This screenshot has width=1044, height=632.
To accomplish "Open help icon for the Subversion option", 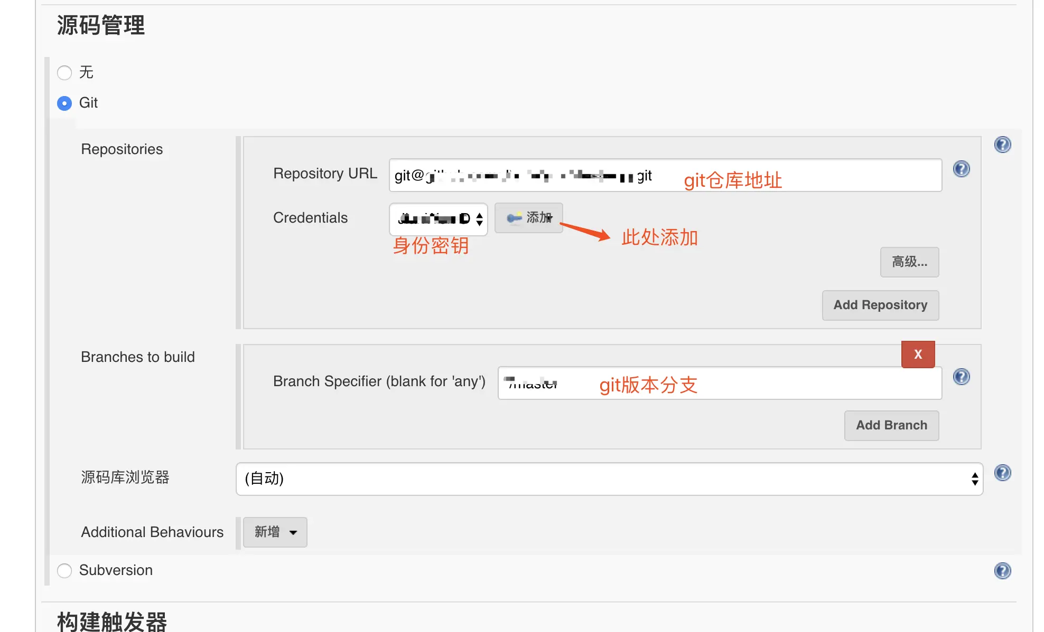I will (x=1002, y=571).
